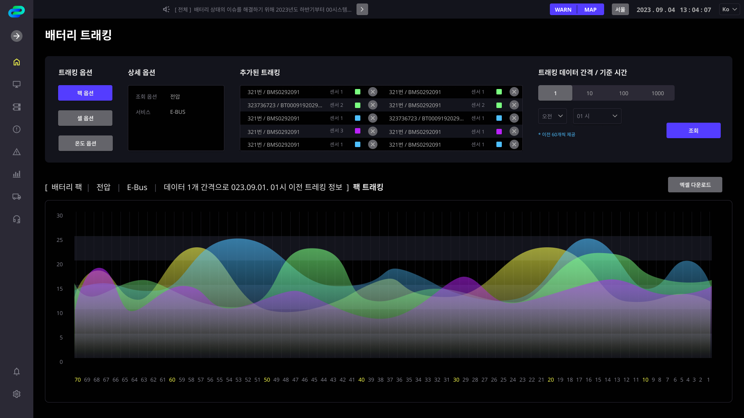
Task: Click the E-Bus label in the chart header
Action: coord(137,187)
